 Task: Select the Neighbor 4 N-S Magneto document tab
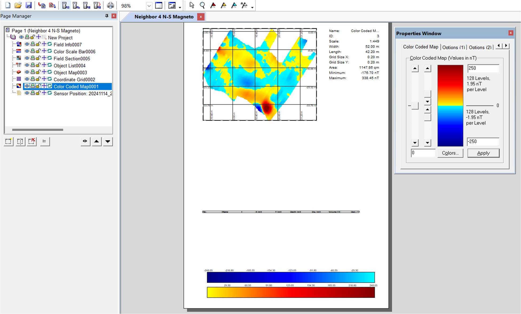(164, 17)
